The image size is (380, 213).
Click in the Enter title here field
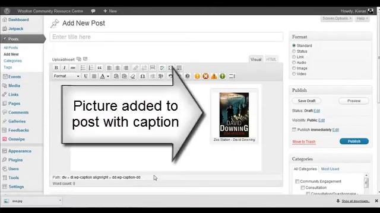coord(166,37)
